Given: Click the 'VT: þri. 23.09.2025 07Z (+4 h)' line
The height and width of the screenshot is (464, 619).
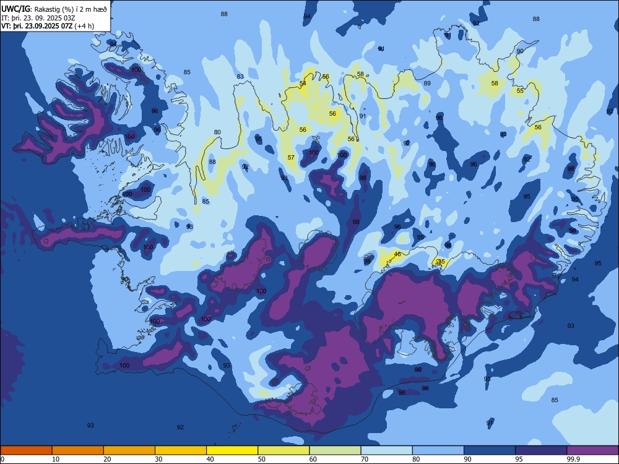Looking at the screenshot, I should click(x=48, y=26).
